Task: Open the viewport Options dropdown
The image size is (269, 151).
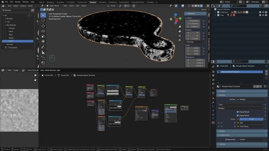Action: point(205,10)
